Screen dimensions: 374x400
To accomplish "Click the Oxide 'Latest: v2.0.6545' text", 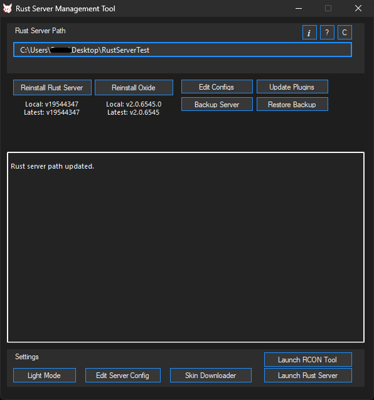I will (133, 112).
